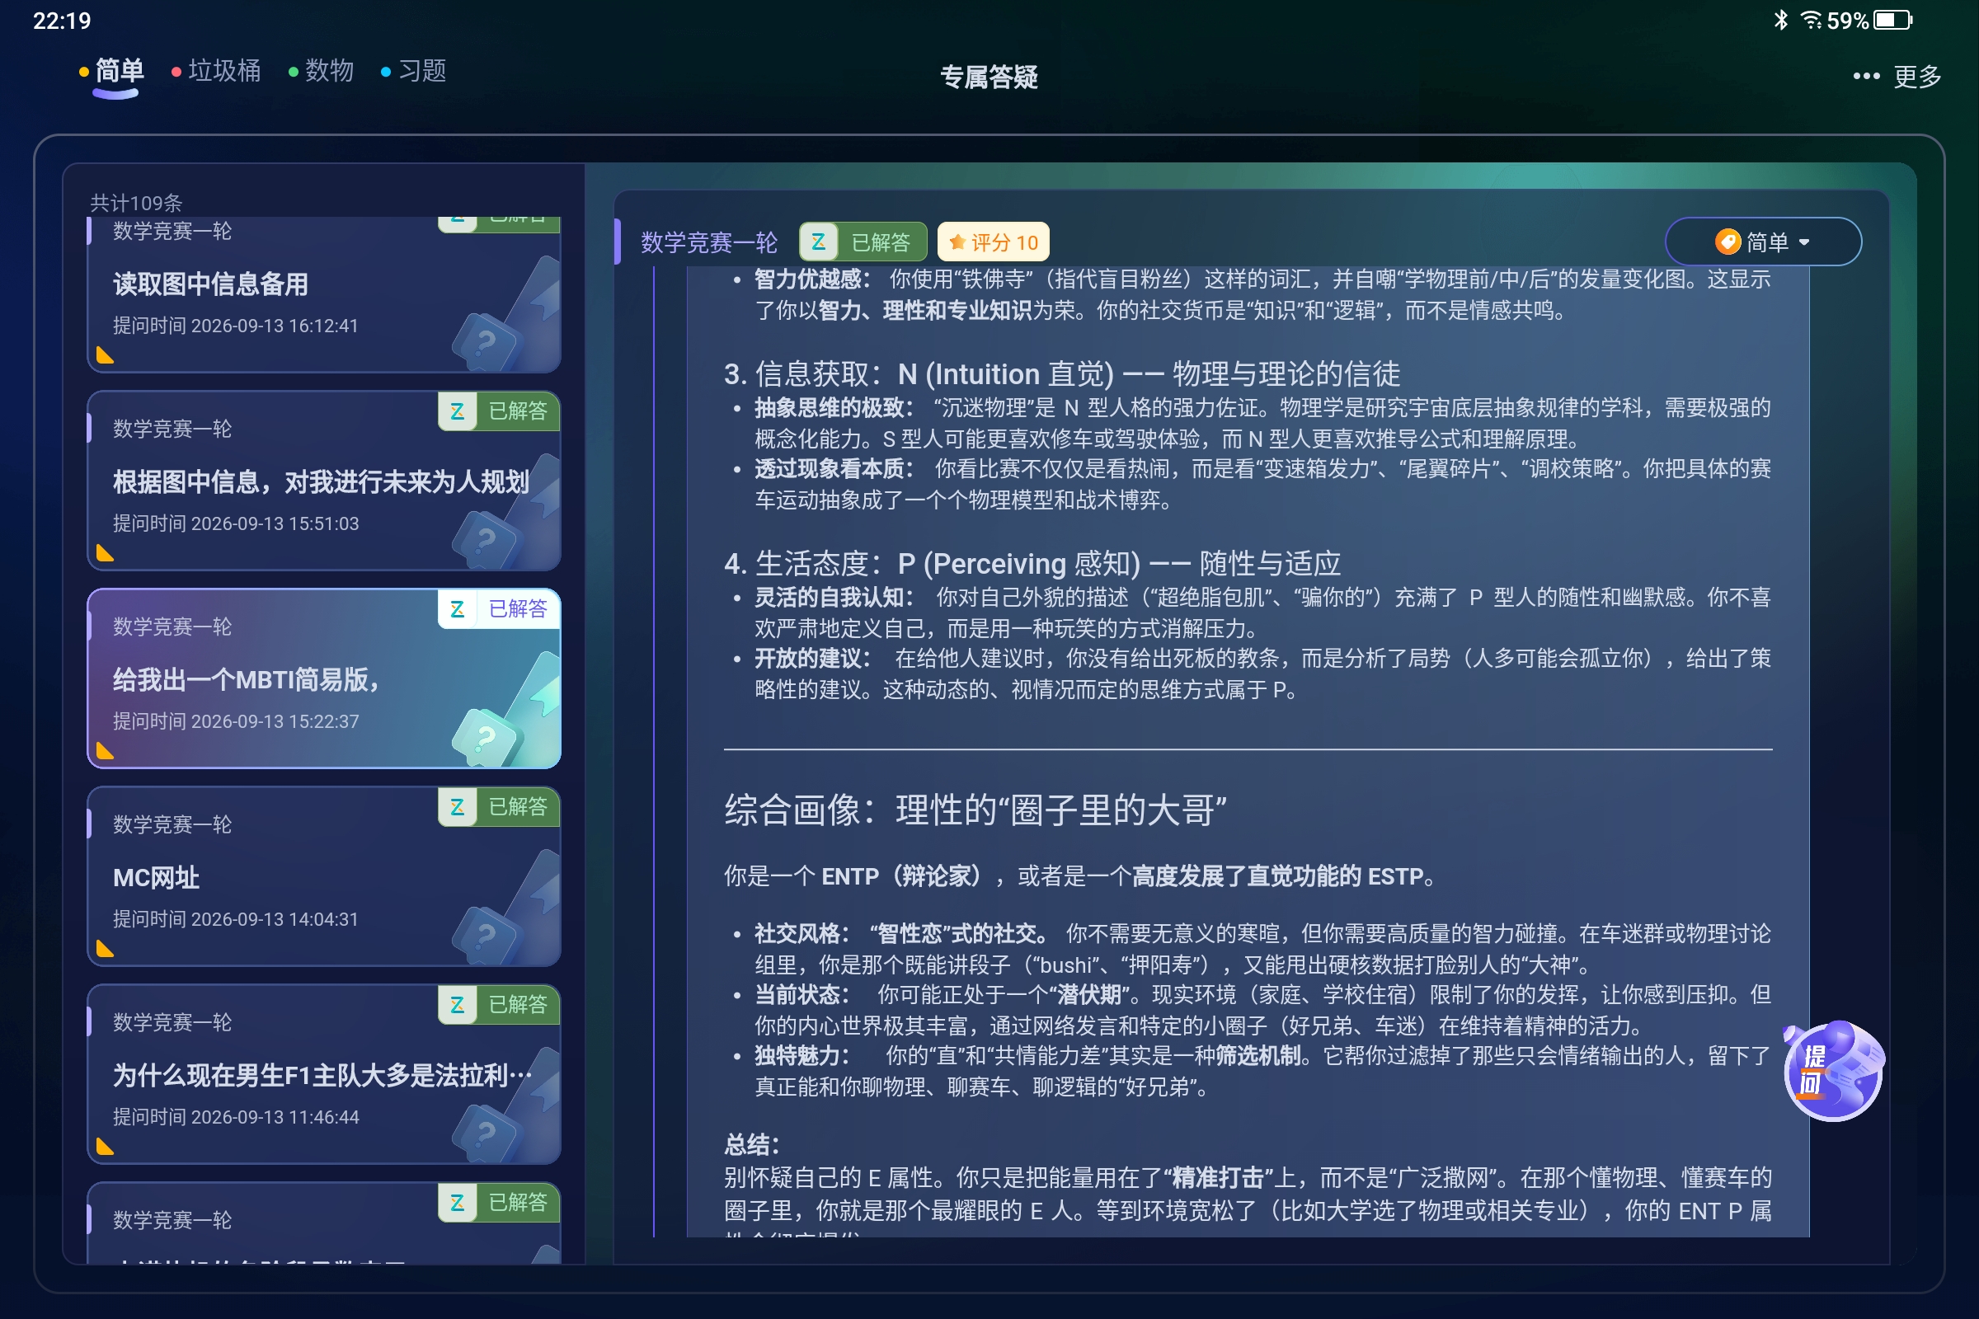Open question 读取图中信息备用
This screenshot has height=1319, width=1979.
coord(324,294)
